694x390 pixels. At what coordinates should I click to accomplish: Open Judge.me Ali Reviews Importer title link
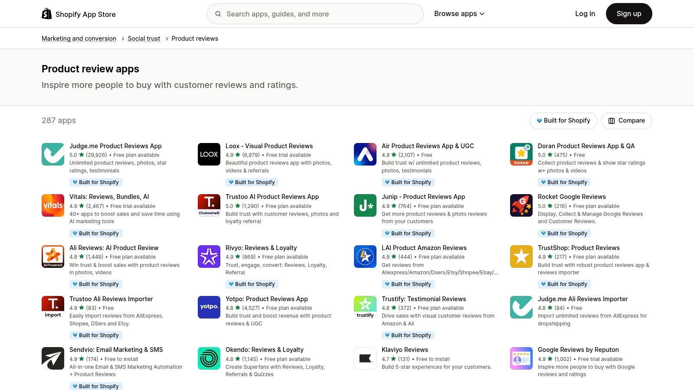[583, 299]
